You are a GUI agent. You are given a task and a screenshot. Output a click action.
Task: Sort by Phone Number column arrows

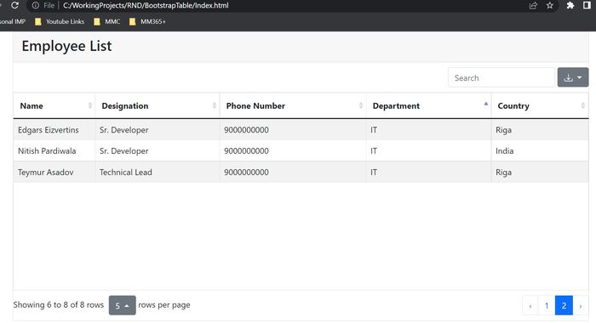(361, 105)
